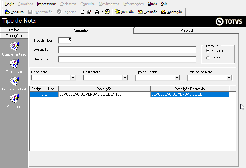Viewport: 246px width, 168px height.
Task: Open the Movimentos menu
Action: tap(109, 4)
